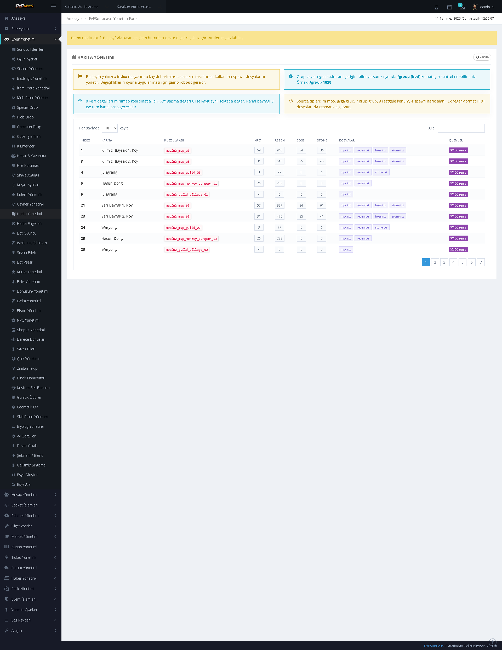Expand Event İşlemleri menu
502x650 pixels.
pos(31,599)
